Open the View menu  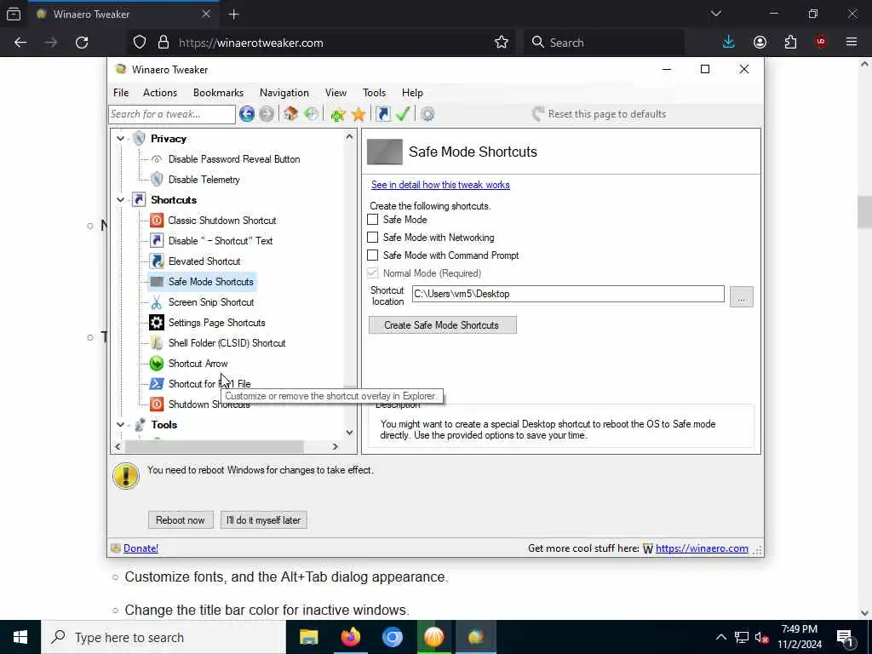click(336, 93)
